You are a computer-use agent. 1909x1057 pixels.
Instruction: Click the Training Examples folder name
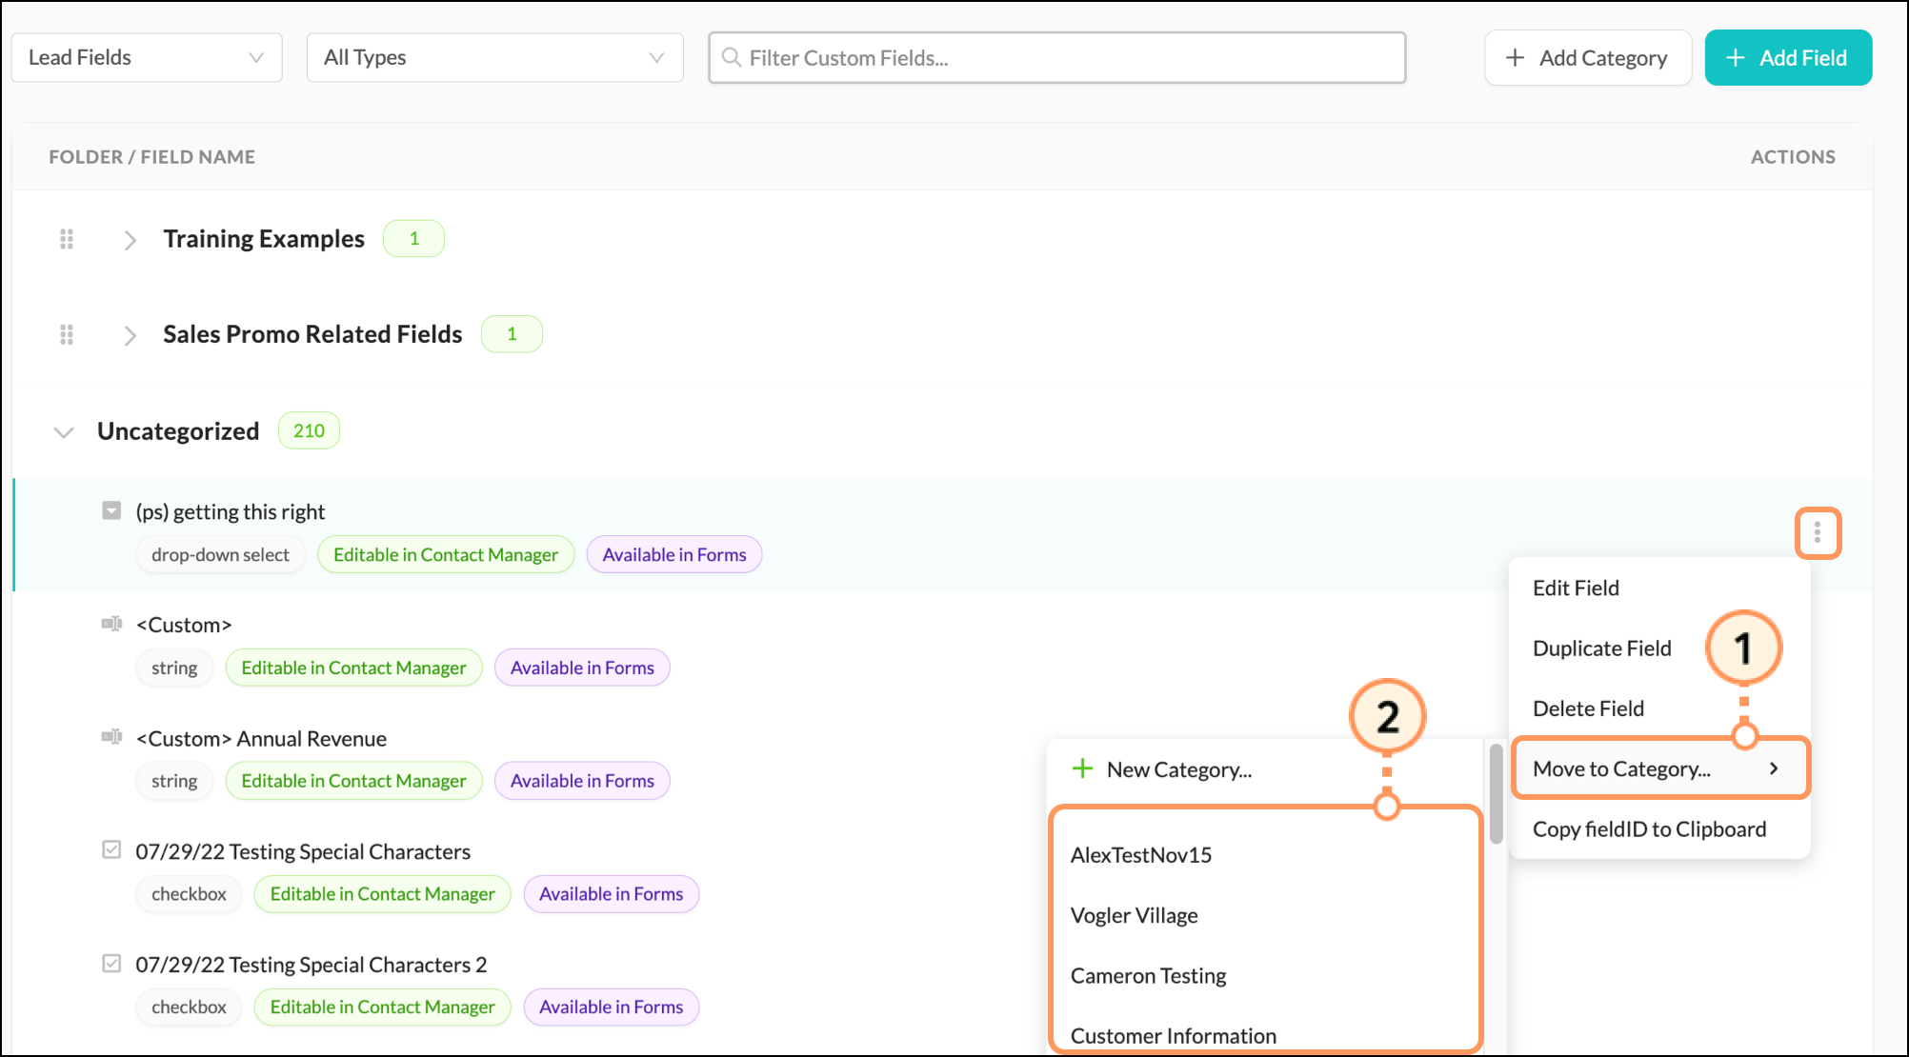click(264, 239)
